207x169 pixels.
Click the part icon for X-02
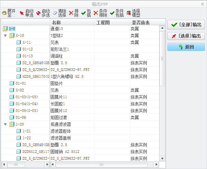[12, 90]
